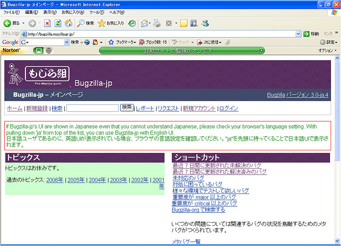The height and width of the screenshot is (246, 341).
Task: Click the vertical scrollbar up arrow
Action: click(337, 58)
